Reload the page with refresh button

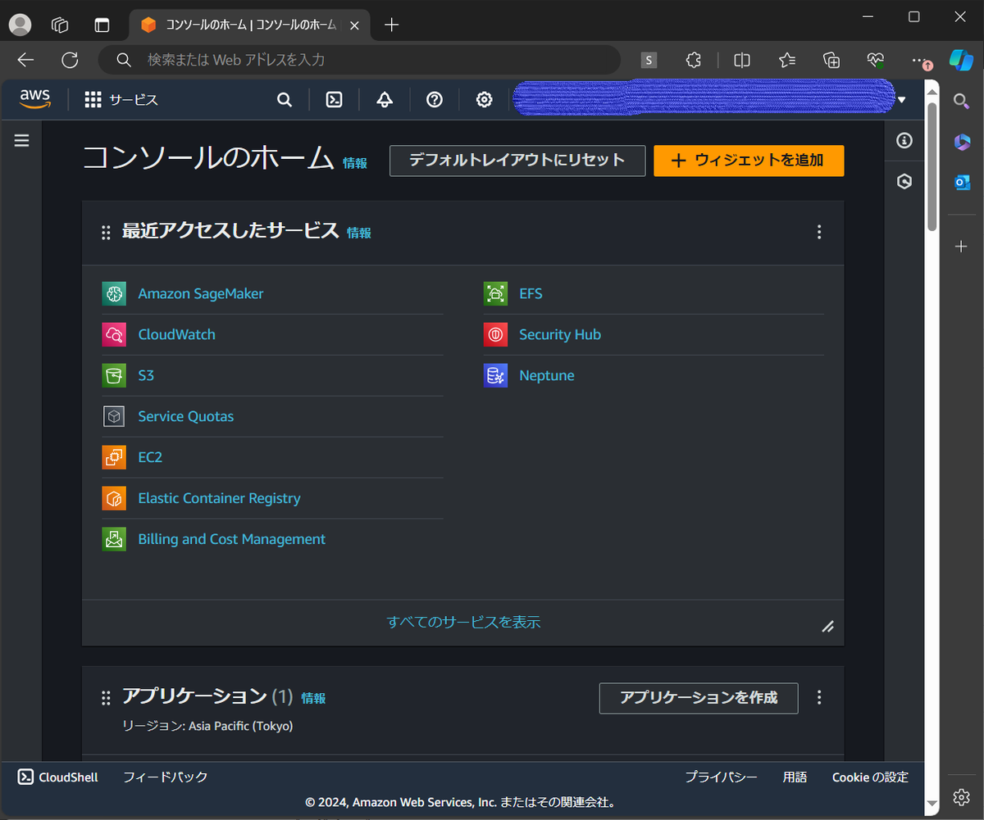click(x=71, y=60)
